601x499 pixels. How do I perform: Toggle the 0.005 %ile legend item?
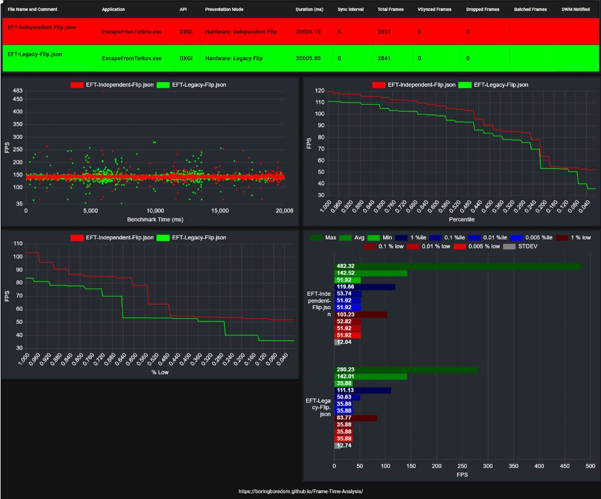click(x=531, y=238)
